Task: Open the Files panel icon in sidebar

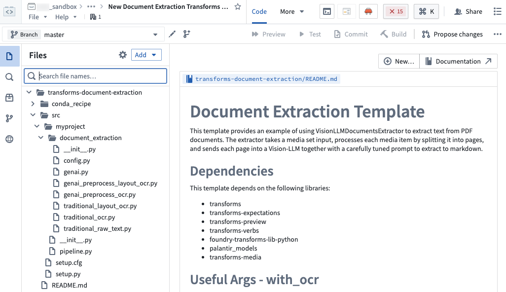Action: [x=9, y=56]
